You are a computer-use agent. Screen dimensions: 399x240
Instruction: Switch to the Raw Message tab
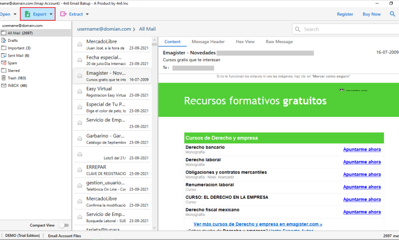click(279, 42)
